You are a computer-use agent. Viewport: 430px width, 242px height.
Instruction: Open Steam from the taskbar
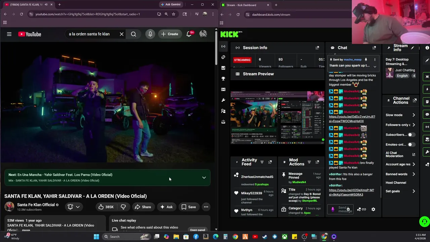[265, 237]
